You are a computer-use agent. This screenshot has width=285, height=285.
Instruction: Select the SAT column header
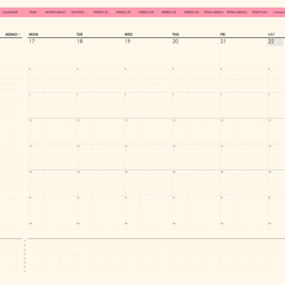pyautogui.click(x=271, y=34)
